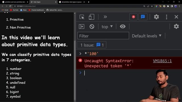Click the scrollbar up arrow on the page
The image size is (182, 102).
pos(75,13)
